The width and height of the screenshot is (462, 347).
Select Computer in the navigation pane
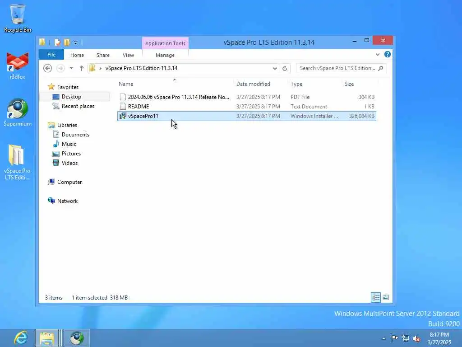tap(69, 182)
